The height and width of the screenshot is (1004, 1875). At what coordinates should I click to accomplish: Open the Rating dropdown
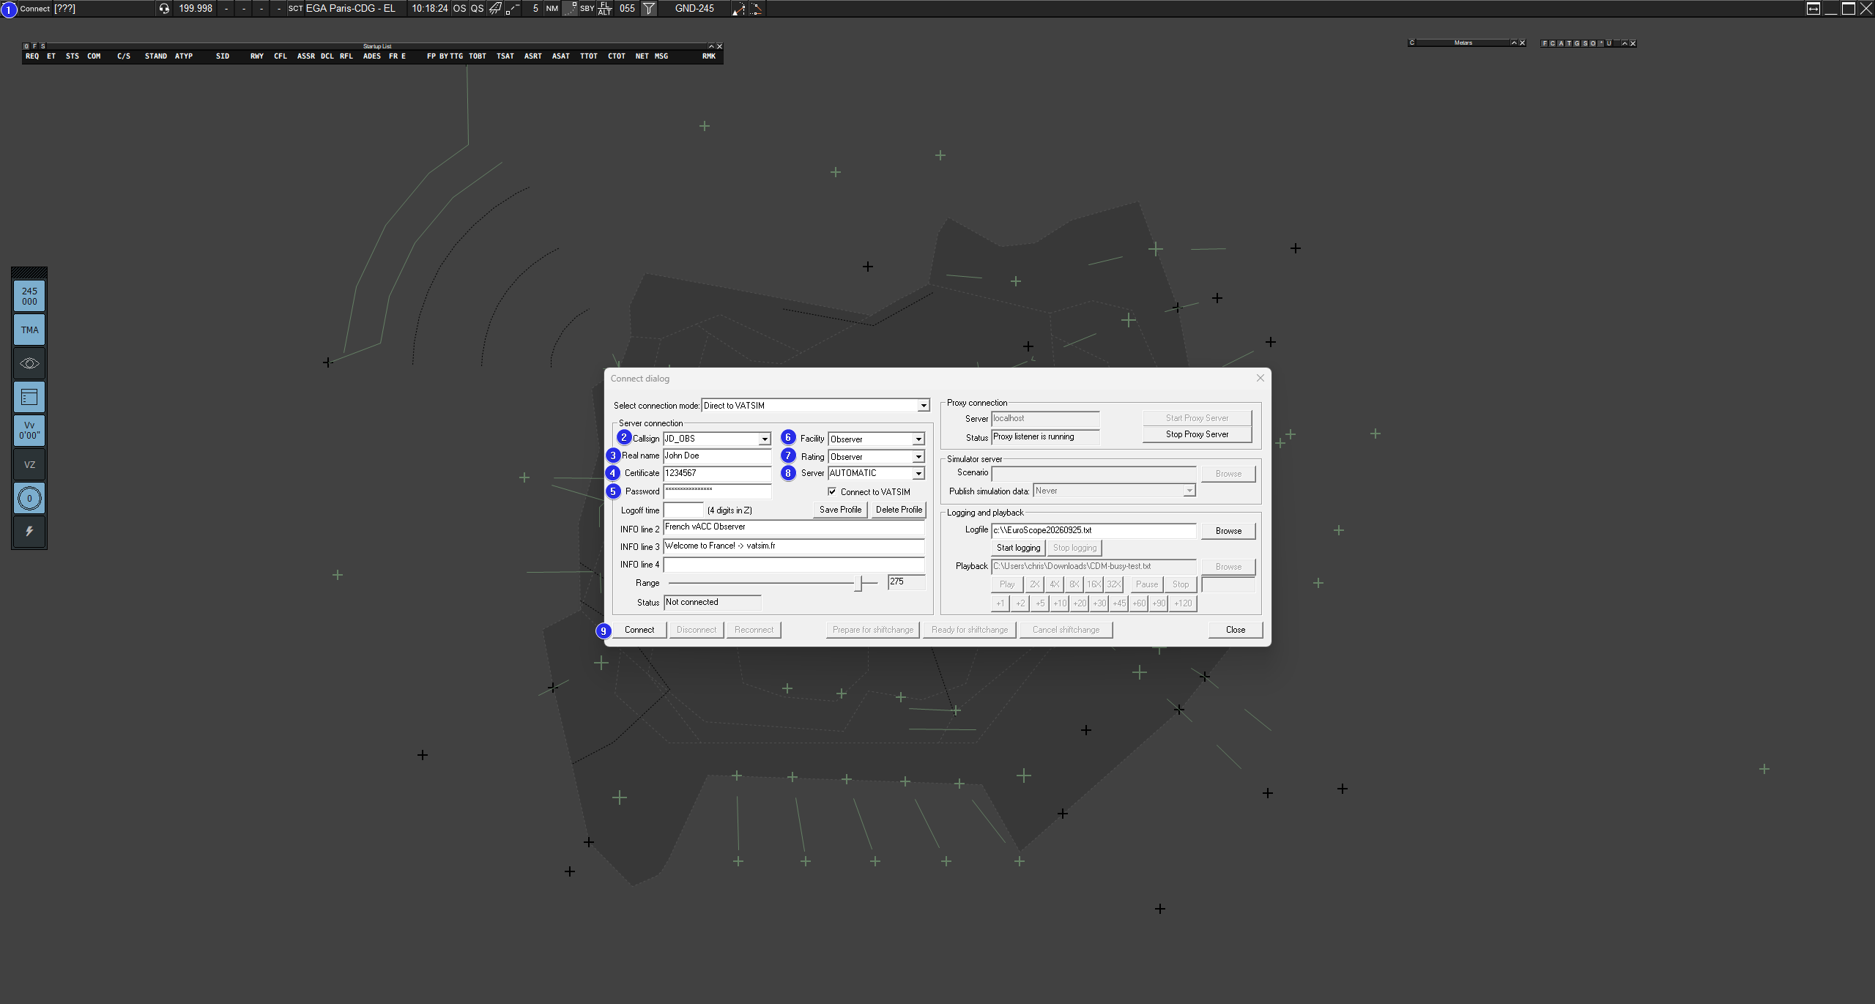point(918,457)
